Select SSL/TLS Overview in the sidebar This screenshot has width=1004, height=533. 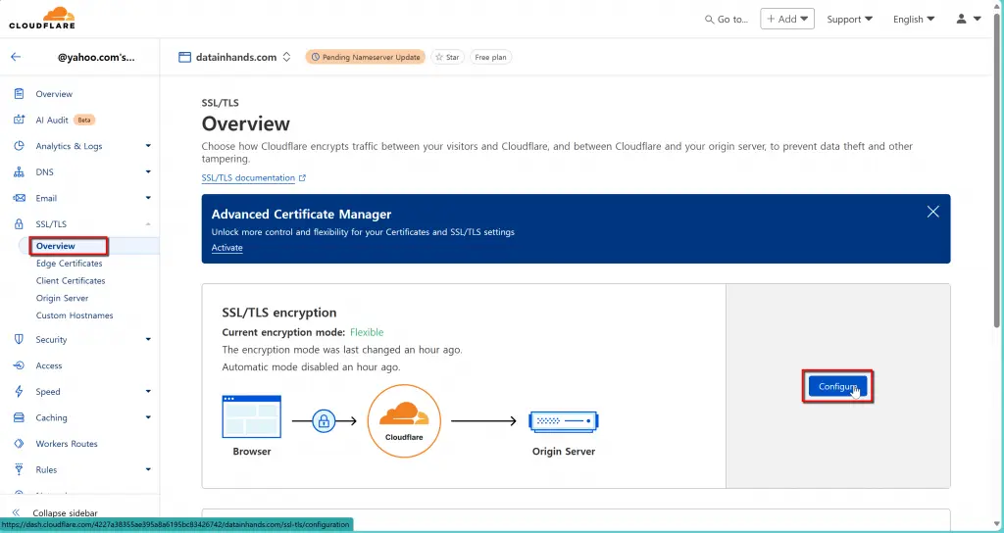pos(56,246)
